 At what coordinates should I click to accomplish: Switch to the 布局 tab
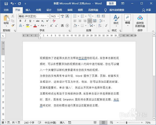coord(38,10)
